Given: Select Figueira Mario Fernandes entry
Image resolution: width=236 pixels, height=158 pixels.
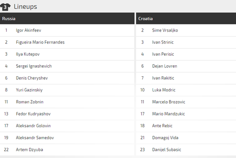Looking at the screenshot, I should [67, 42].
